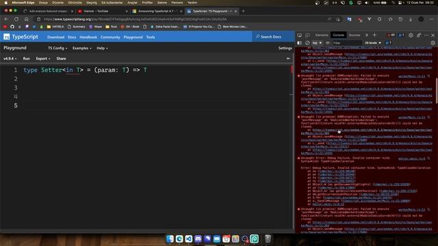The height and width of the screenshot is (246, 438).
Task: Collapse the playground sidebar arrow
Action: (288, 59)
